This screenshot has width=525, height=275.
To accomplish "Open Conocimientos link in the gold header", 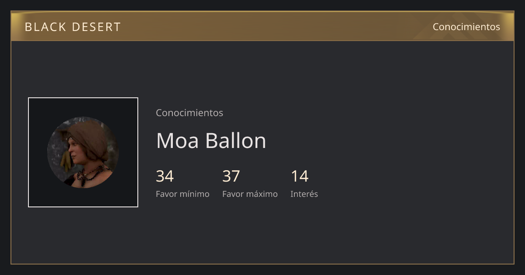I will [x=466, y=27].
